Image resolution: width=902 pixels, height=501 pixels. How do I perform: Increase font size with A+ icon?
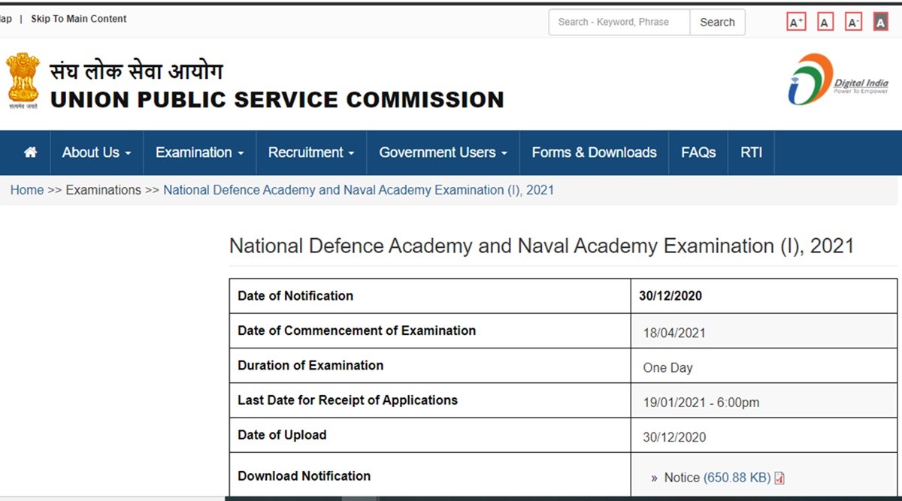pos(796,22)
